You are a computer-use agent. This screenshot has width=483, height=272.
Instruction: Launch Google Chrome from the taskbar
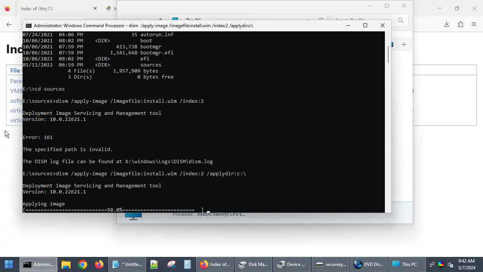(83, 264)
